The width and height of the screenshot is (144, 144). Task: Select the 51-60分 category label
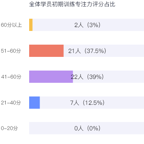[x=11, y=51]
